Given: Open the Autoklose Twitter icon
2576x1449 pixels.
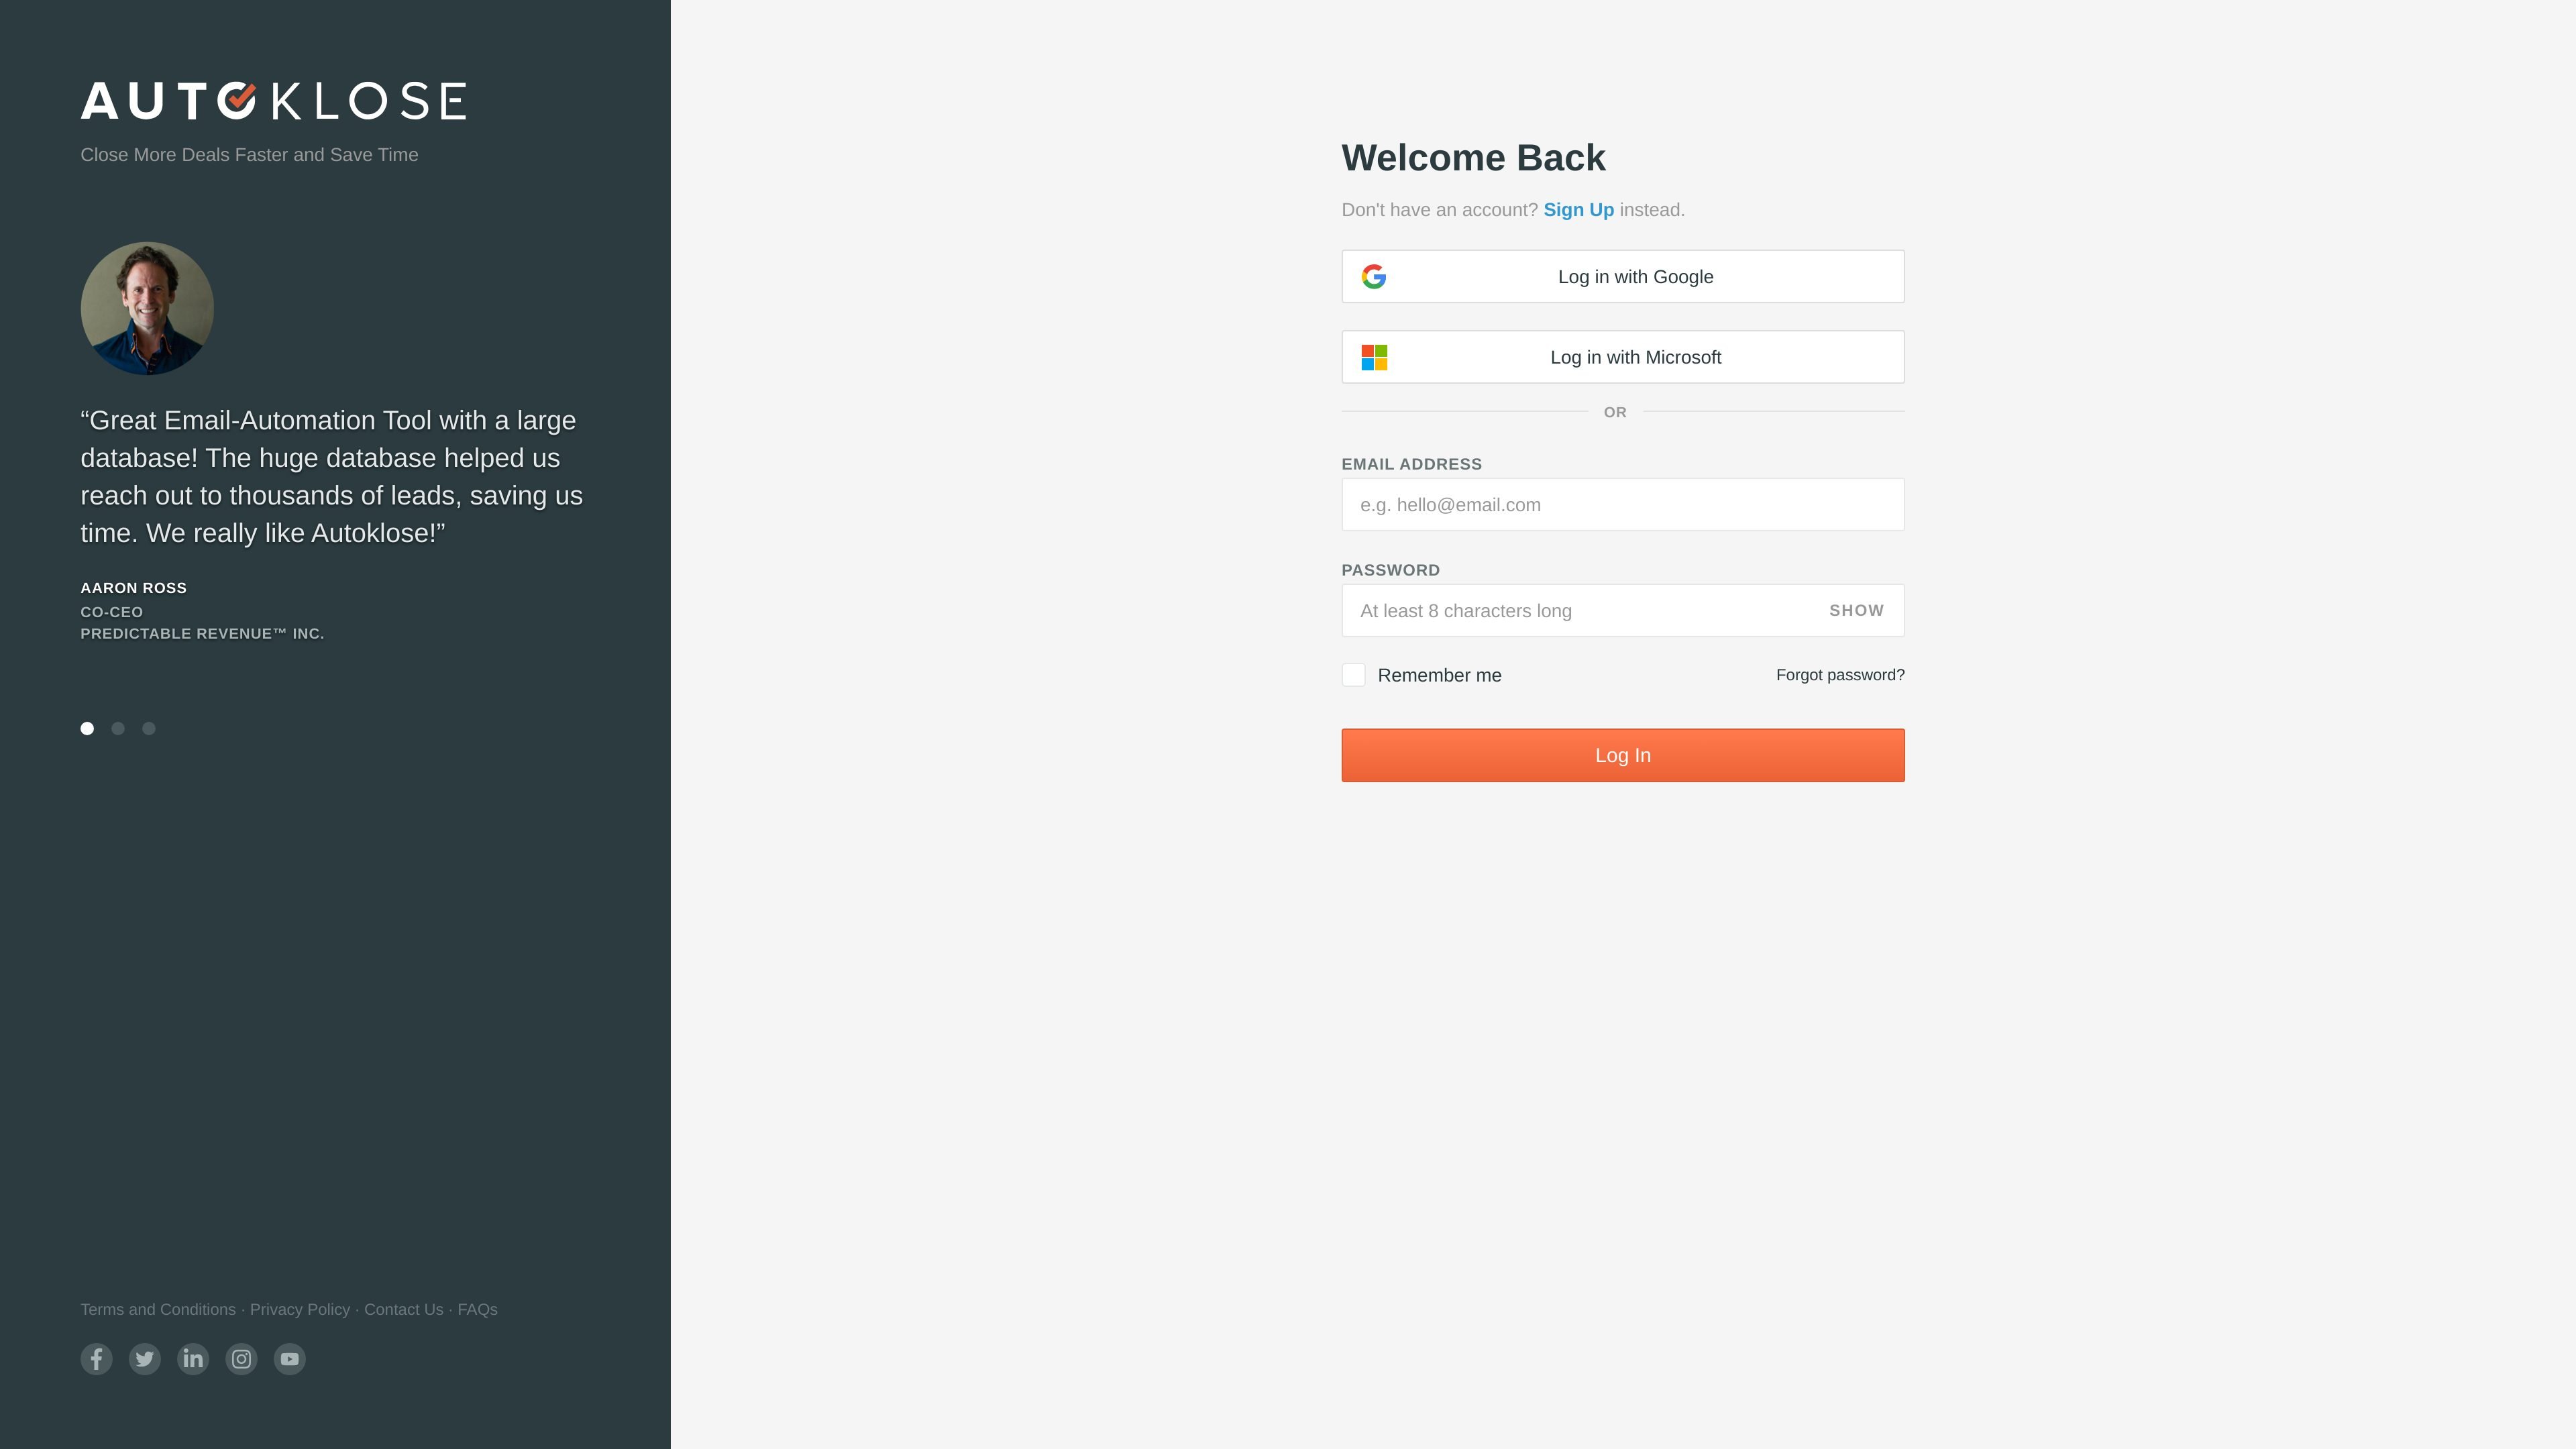Looking at the screenshot, I should click(145, 1358).
